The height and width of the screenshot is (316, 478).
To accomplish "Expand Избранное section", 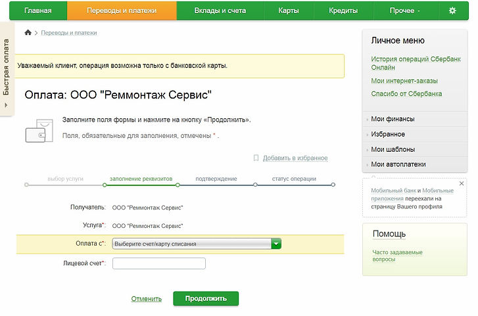I will click(388, 135).
